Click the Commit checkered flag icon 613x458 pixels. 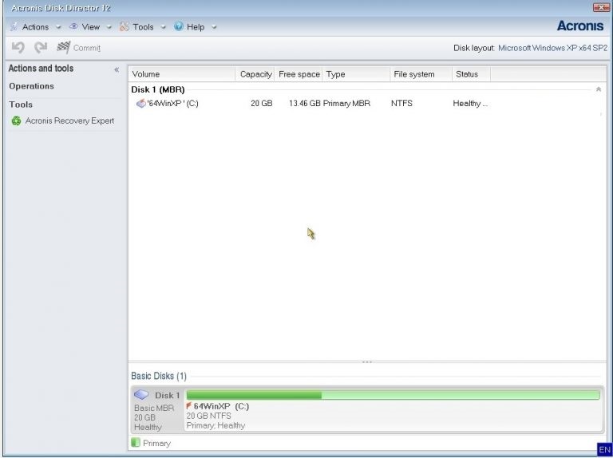[x=63, y=47]
